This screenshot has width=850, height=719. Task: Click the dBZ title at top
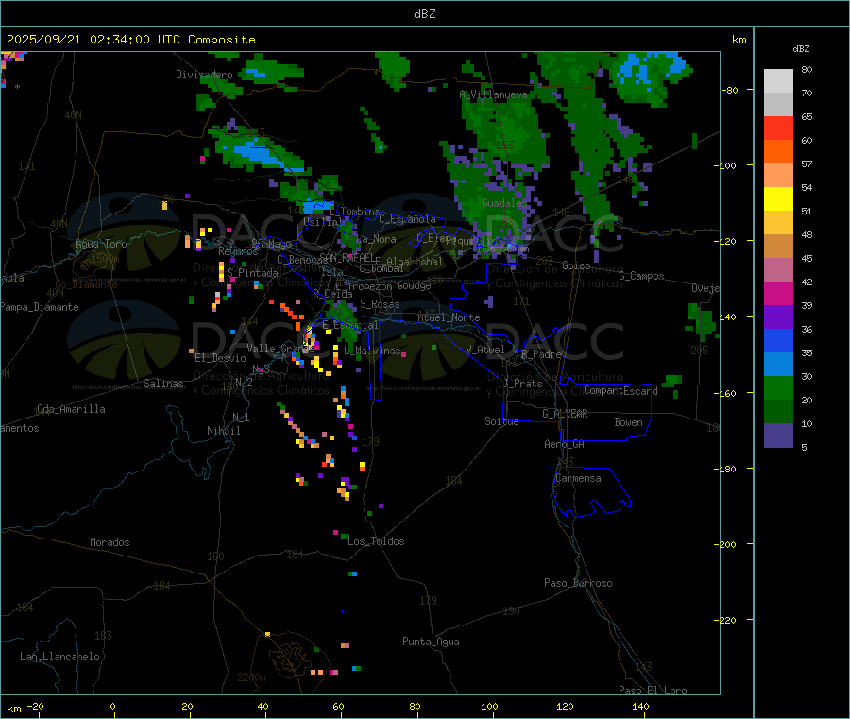tap(424, 14)
